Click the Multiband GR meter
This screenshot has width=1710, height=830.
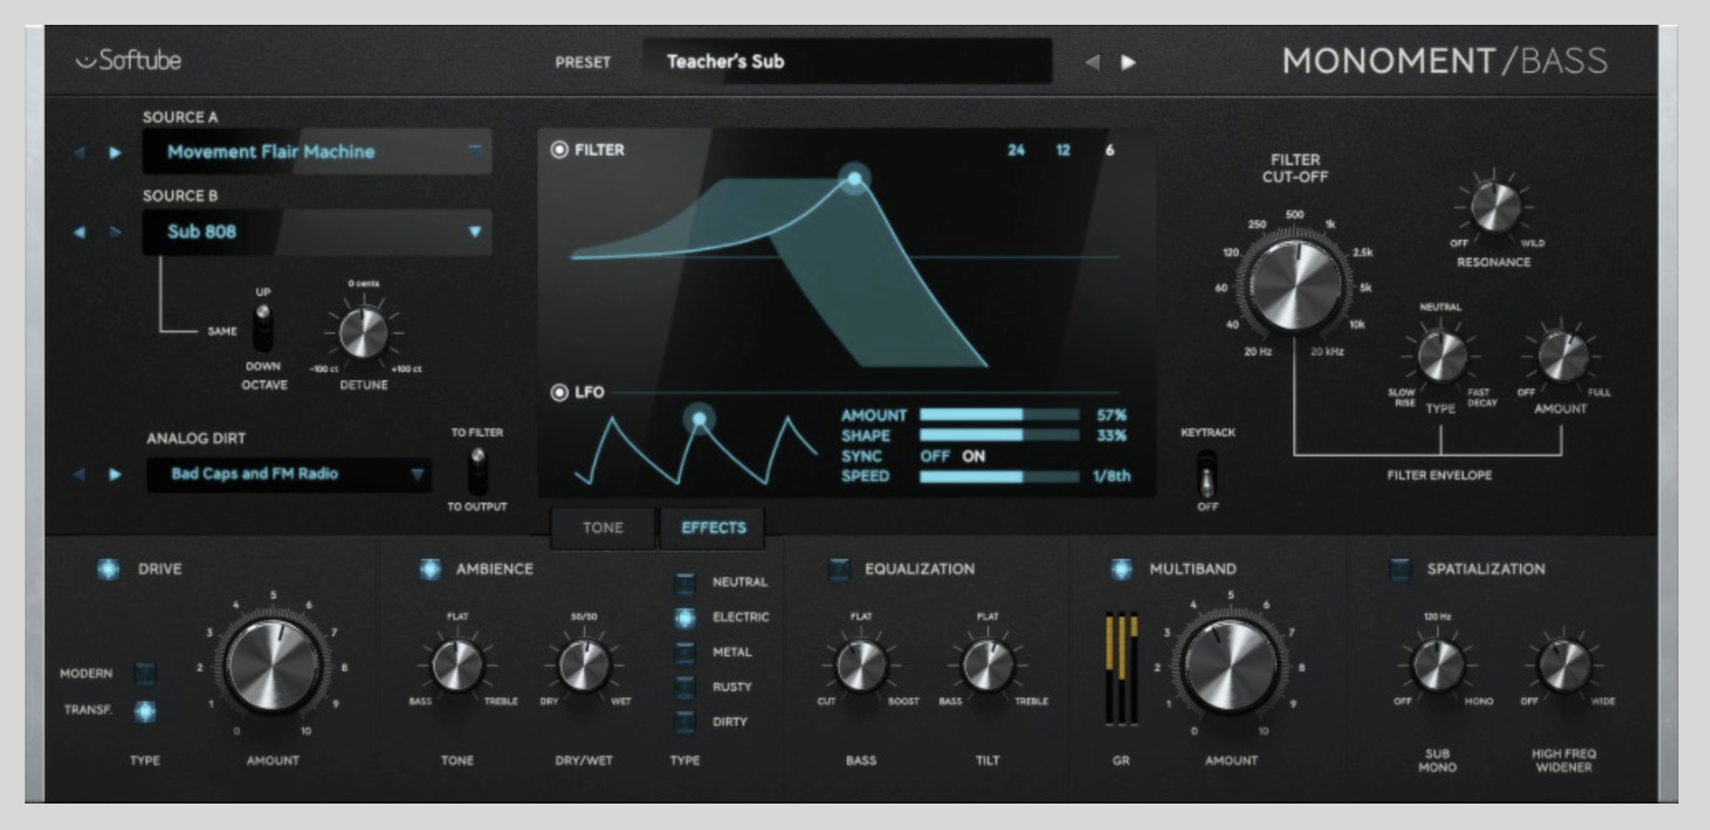(1121, 670)
